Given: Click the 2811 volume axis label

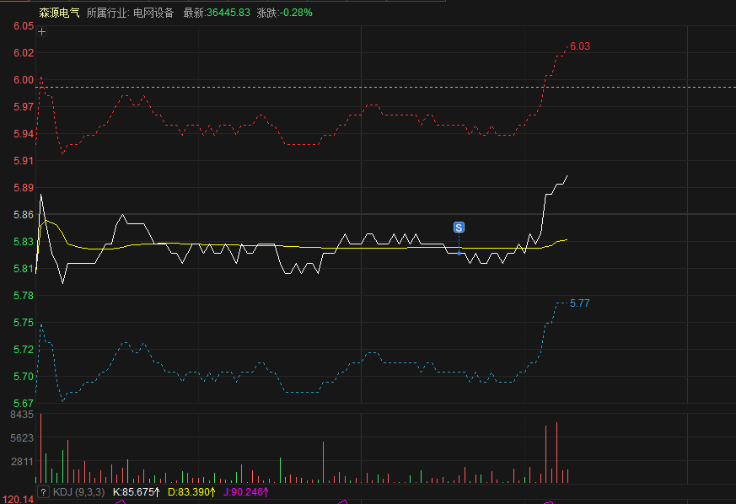Looking at the screenshot, I should tap(22, 461).
